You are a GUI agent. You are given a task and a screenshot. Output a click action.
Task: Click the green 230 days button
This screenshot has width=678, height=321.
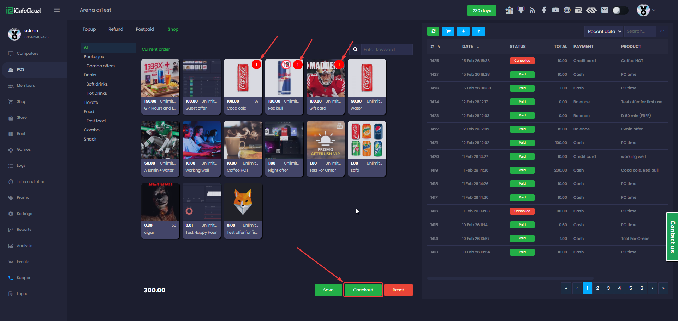(x=482, y=11)
